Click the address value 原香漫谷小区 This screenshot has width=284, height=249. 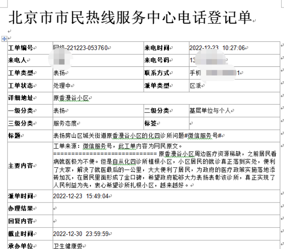tap(72, 98)
